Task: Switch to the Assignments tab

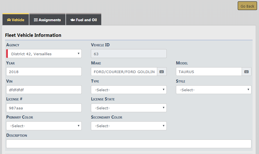Action: click(48, 20)
